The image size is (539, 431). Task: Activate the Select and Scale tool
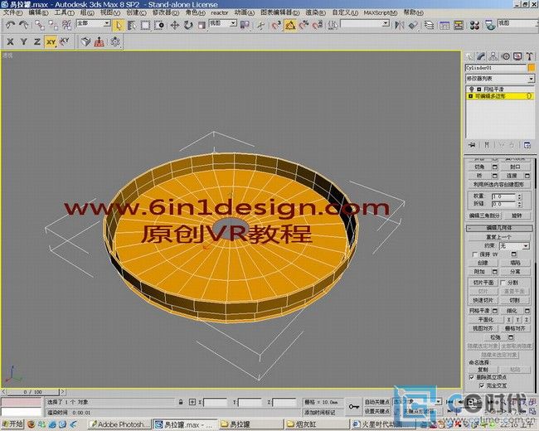pos(202,26)
